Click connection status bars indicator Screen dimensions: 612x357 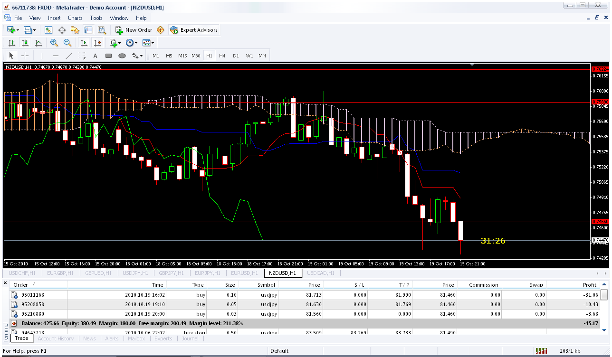point(541,351)
